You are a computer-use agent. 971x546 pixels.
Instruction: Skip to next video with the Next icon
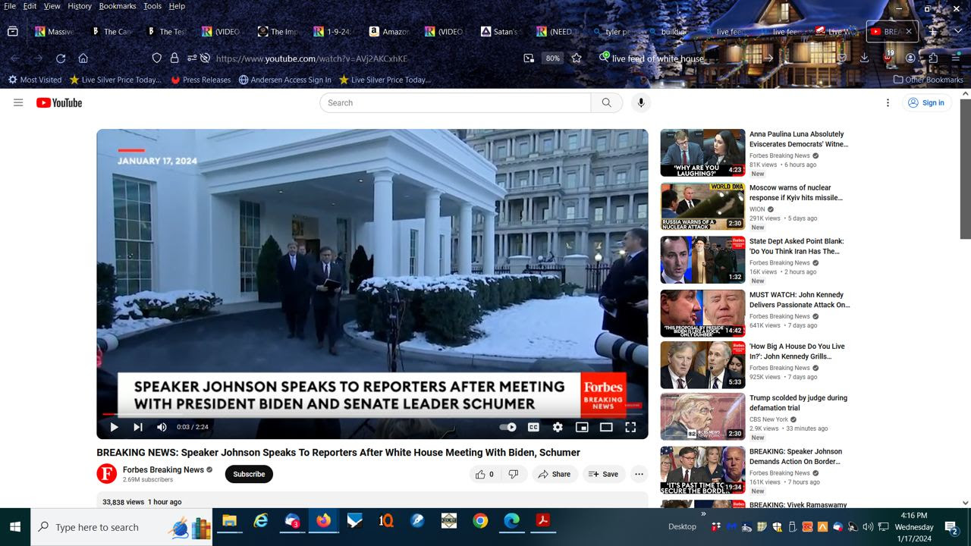pyautogui.click(x=137, y=427)
